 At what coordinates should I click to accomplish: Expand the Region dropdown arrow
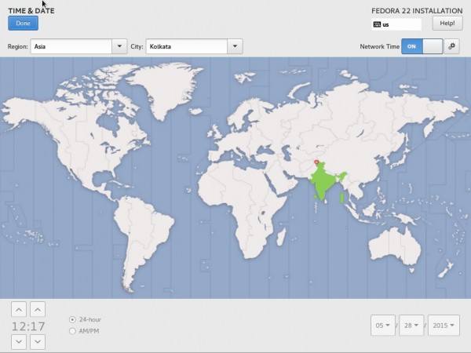(119, 46)
